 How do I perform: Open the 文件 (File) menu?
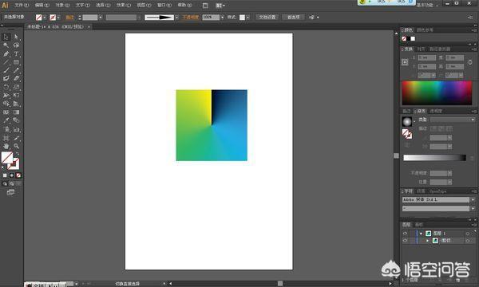(x=22, y=6)
